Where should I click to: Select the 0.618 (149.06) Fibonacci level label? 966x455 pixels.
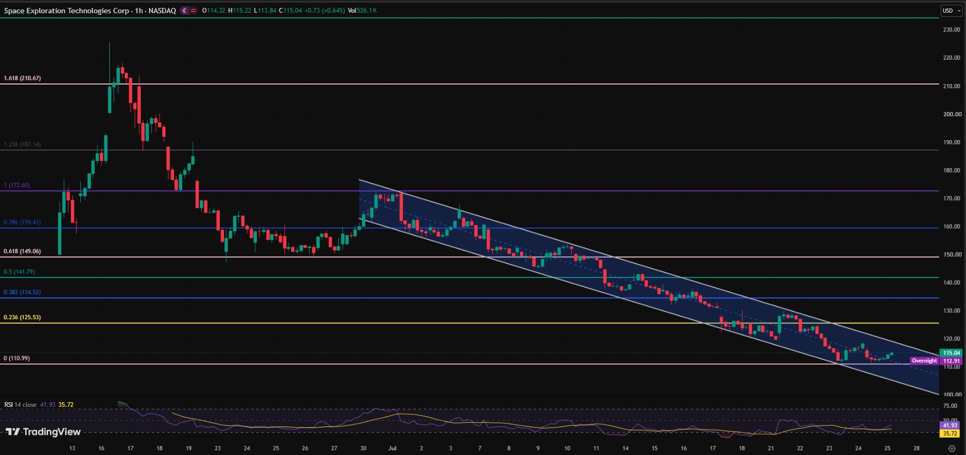coord(22,252)
